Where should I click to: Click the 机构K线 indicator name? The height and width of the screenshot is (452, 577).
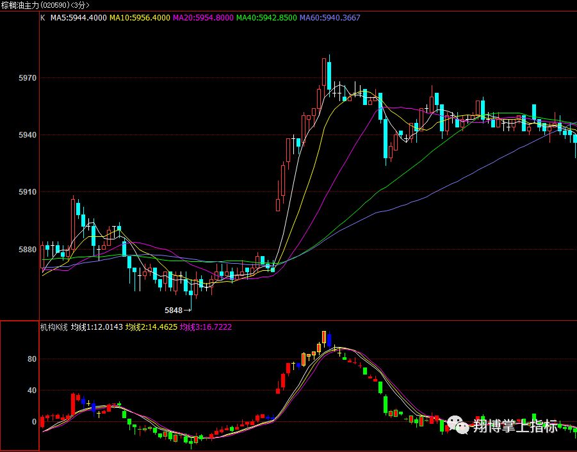tap(54, 327)
